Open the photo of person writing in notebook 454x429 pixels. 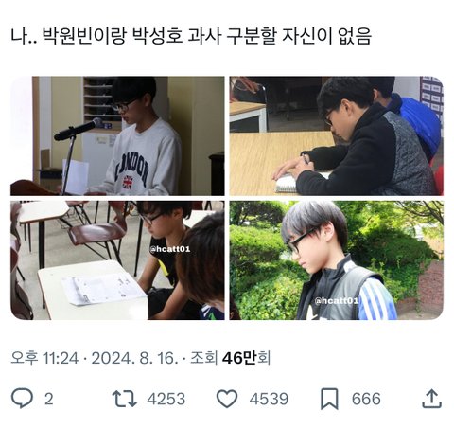pos(336,135)
